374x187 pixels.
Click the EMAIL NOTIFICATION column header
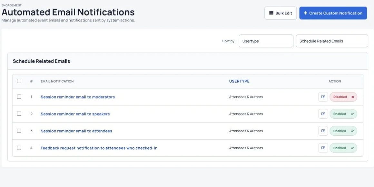pos(57,81)
